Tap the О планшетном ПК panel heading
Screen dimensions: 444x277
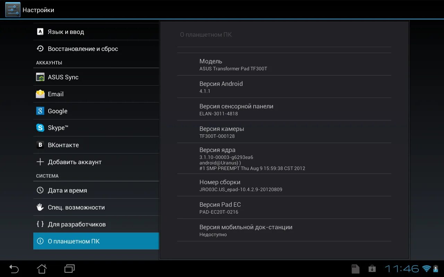pyautogui.click(x=206, y=35)
